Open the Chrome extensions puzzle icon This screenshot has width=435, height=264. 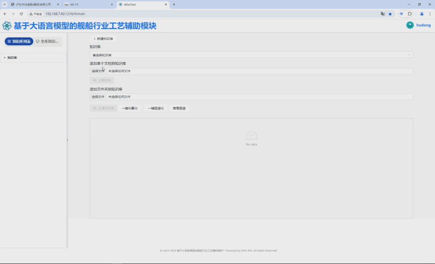(409, 14)
